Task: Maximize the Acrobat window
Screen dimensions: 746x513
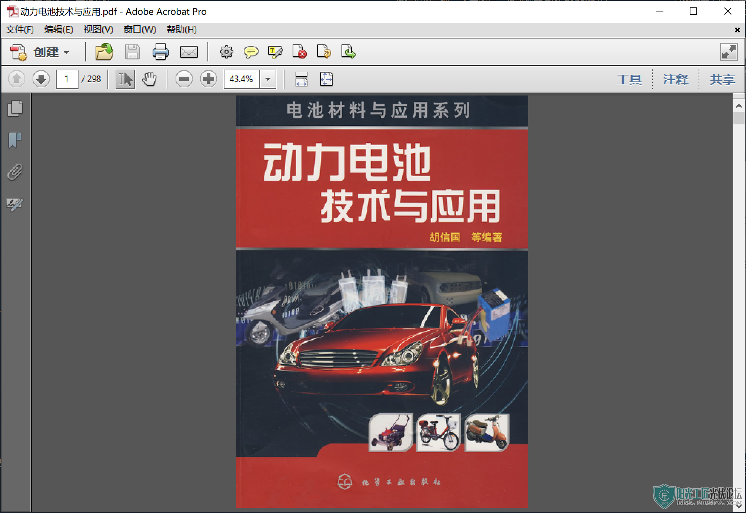Action: tap(693, 11)
